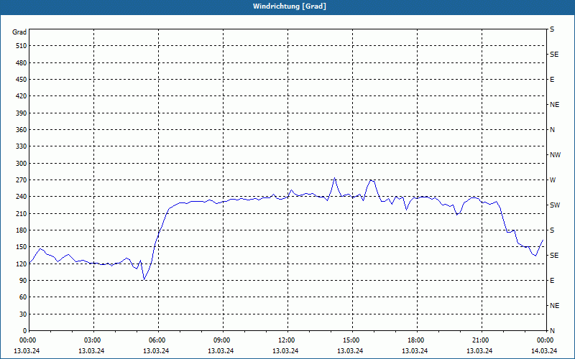The image size is (575, 359).
Task: Click the 13.03.24 date under 12:00
Action: pos(285,351)
